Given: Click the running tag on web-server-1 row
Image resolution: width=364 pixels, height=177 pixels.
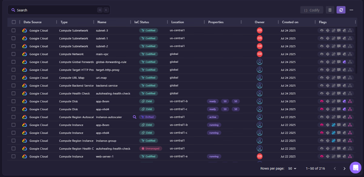Looking at the screenshot, I should (214, 156).
